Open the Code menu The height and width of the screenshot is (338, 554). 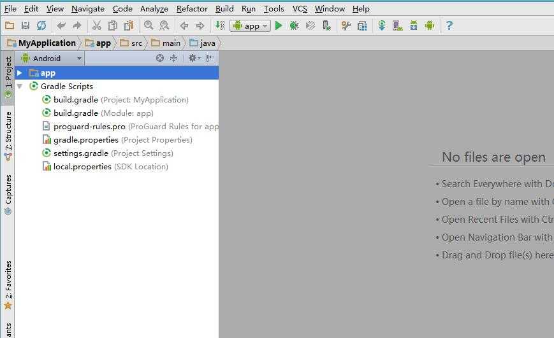pos(122,9)
